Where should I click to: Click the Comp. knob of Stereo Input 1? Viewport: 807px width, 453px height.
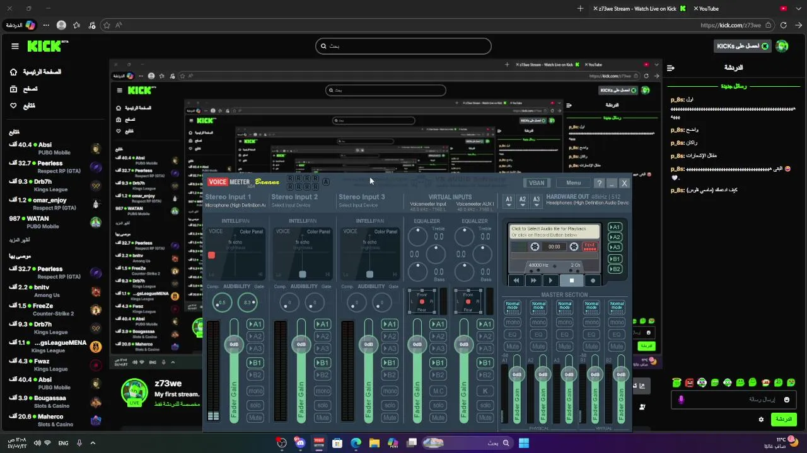[222, 303]
